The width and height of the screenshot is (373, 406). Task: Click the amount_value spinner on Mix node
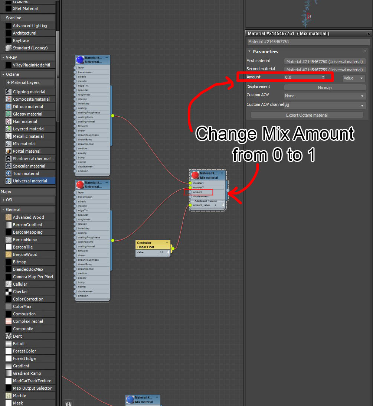[223, 205]
